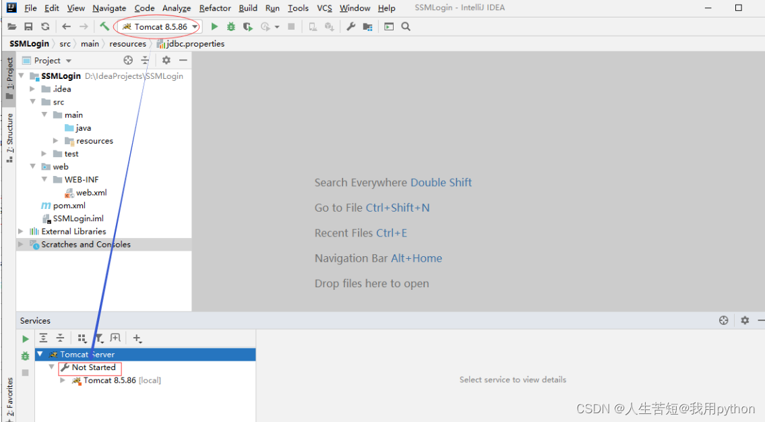Click the resources breadcrumb in navigation bar
The height and width of the screenshot is (422, 765).
click(x=127, y=43)
